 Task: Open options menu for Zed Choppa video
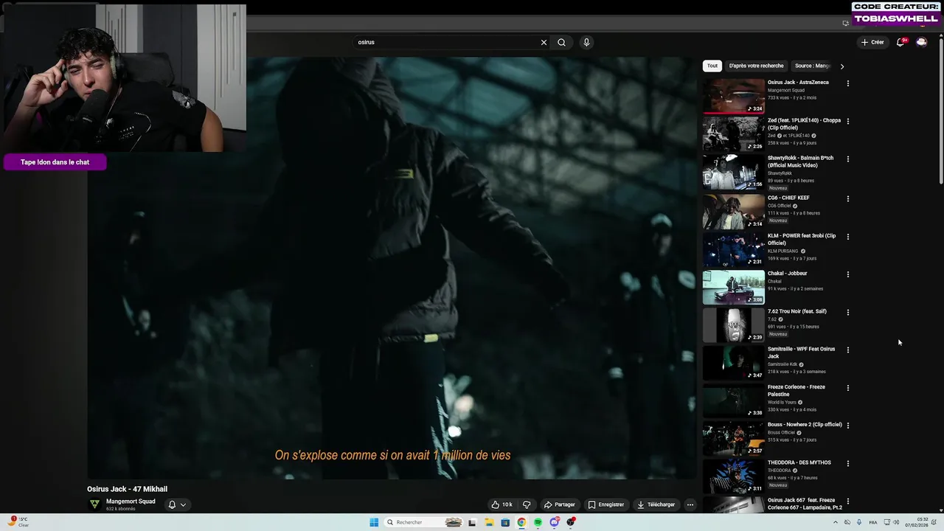(848, 121)
